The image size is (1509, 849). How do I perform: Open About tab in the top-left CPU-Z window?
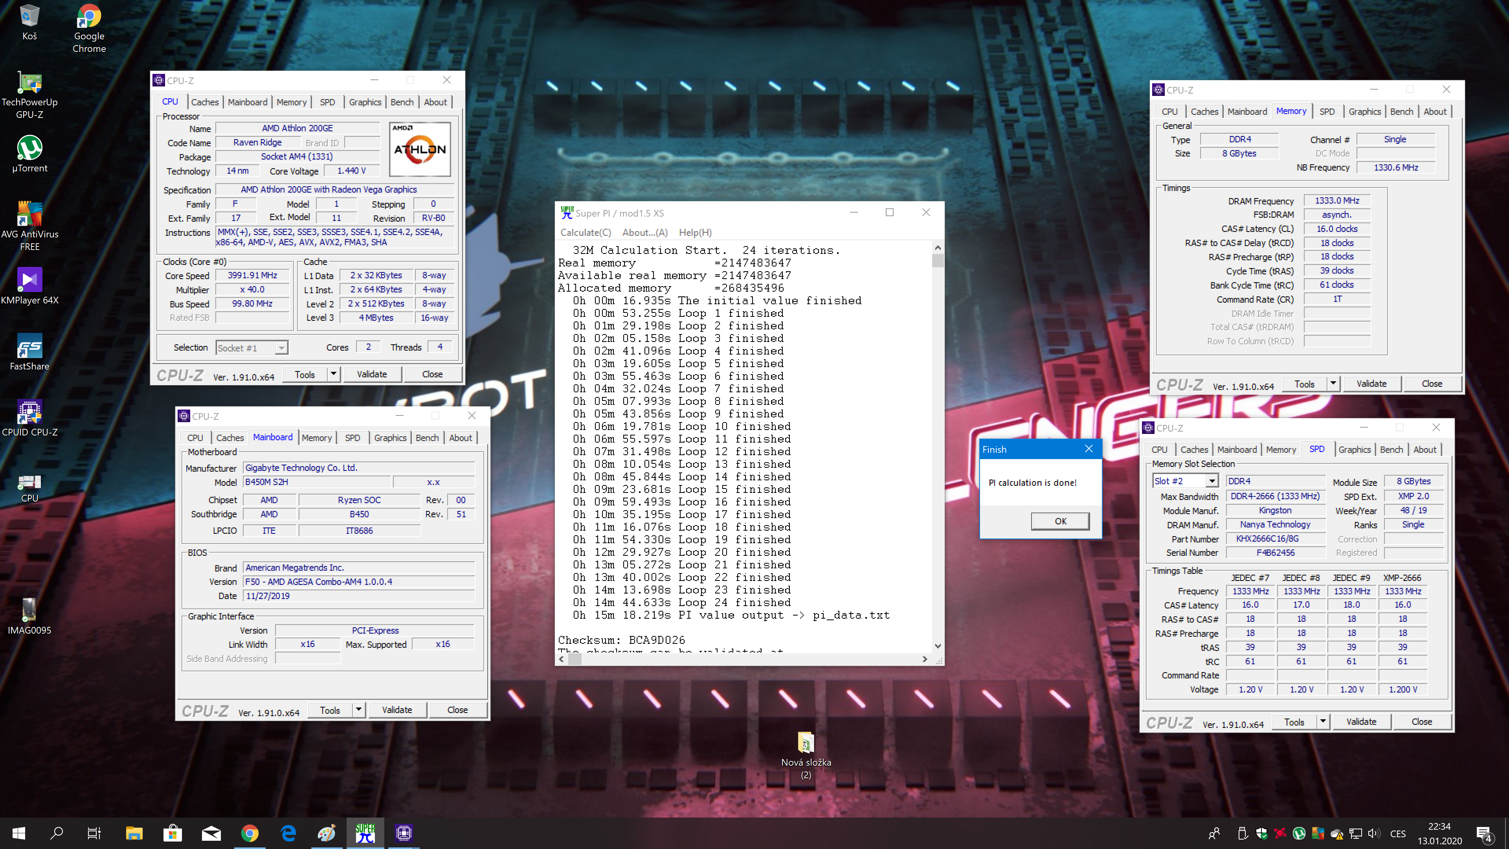point(435,102)
